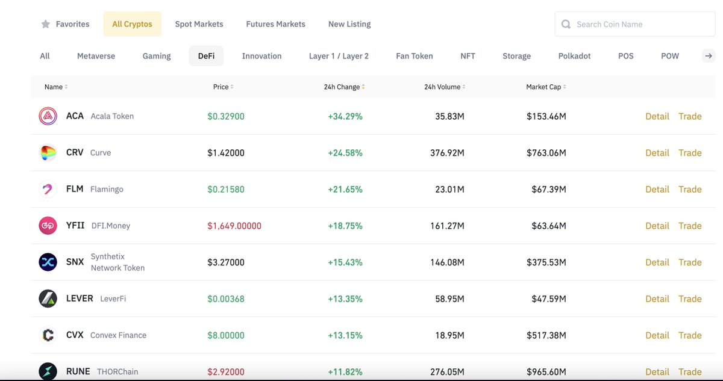Filter by the POS category
Image resolution: width=723 pixels, height=381 pixels.
[x=626, y=56]
